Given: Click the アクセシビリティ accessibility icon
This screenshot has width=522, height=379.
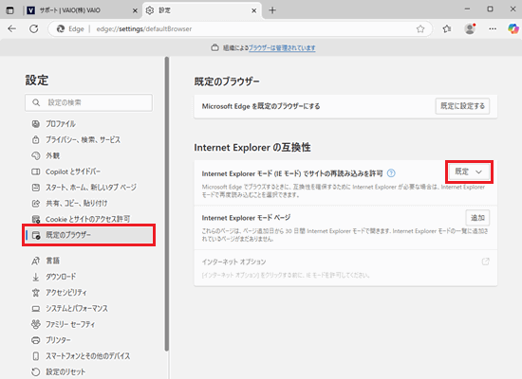Looking at the screenshot, I should pos(36,293).
